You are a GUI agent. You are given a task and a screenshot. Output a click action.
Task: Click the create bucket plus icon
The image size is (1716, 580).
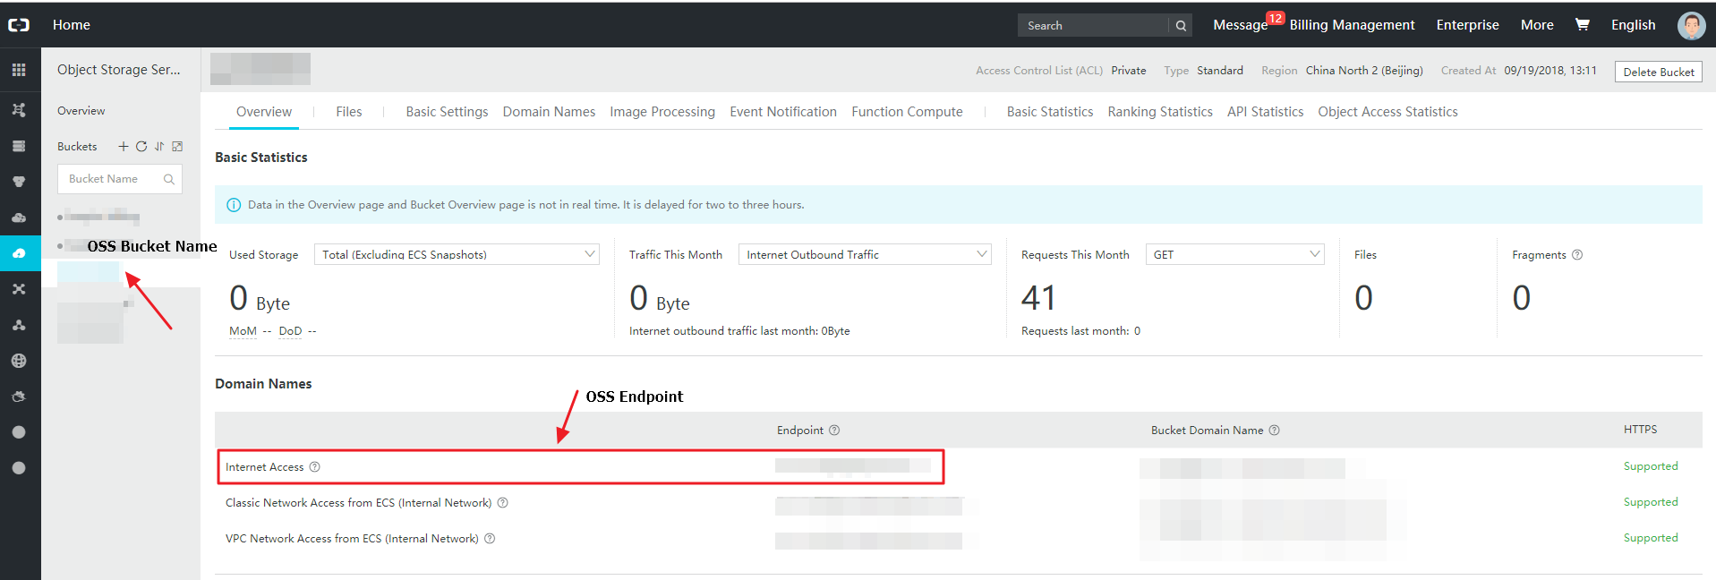pyautogui.click(x=124, y=147)
